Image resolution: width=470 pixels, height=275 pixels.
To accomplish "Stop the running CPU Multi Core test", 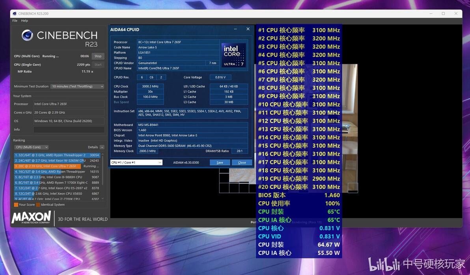I will pyautogui.click(x=98, y=56).
